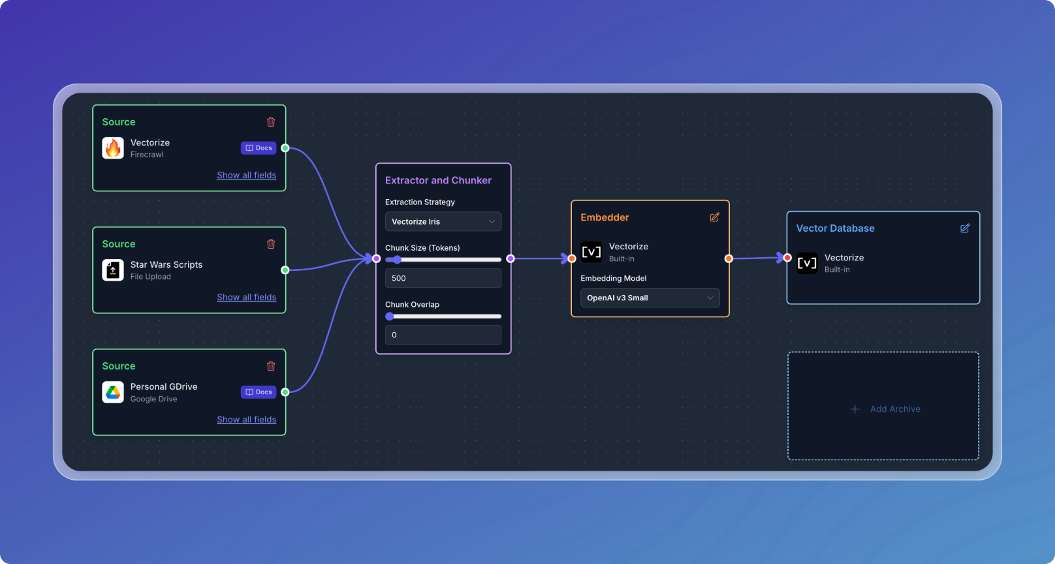Click the Extractor and Chunker input connector
This screenshot has height=564, width=1055.
tap(377, 259)
